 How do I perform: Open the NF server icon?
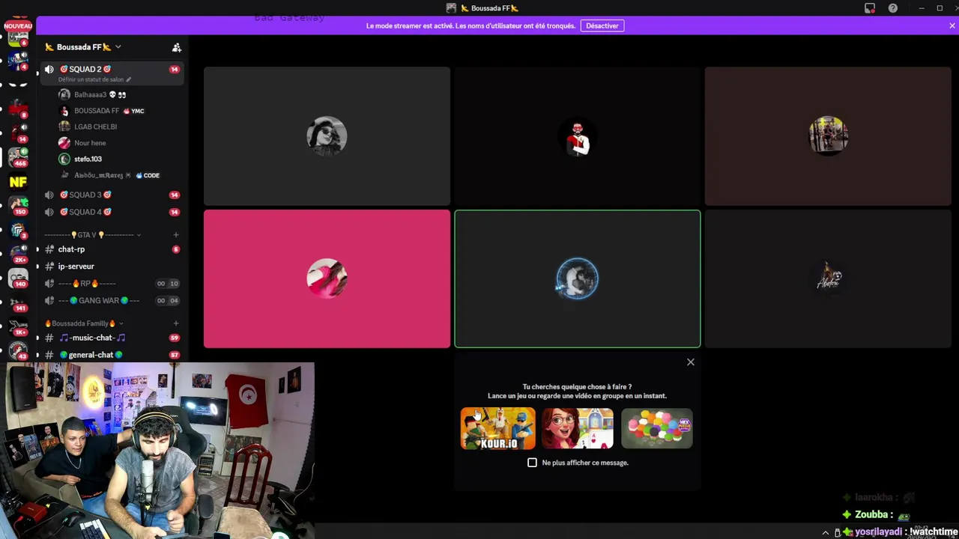click(x=18, y=181)
